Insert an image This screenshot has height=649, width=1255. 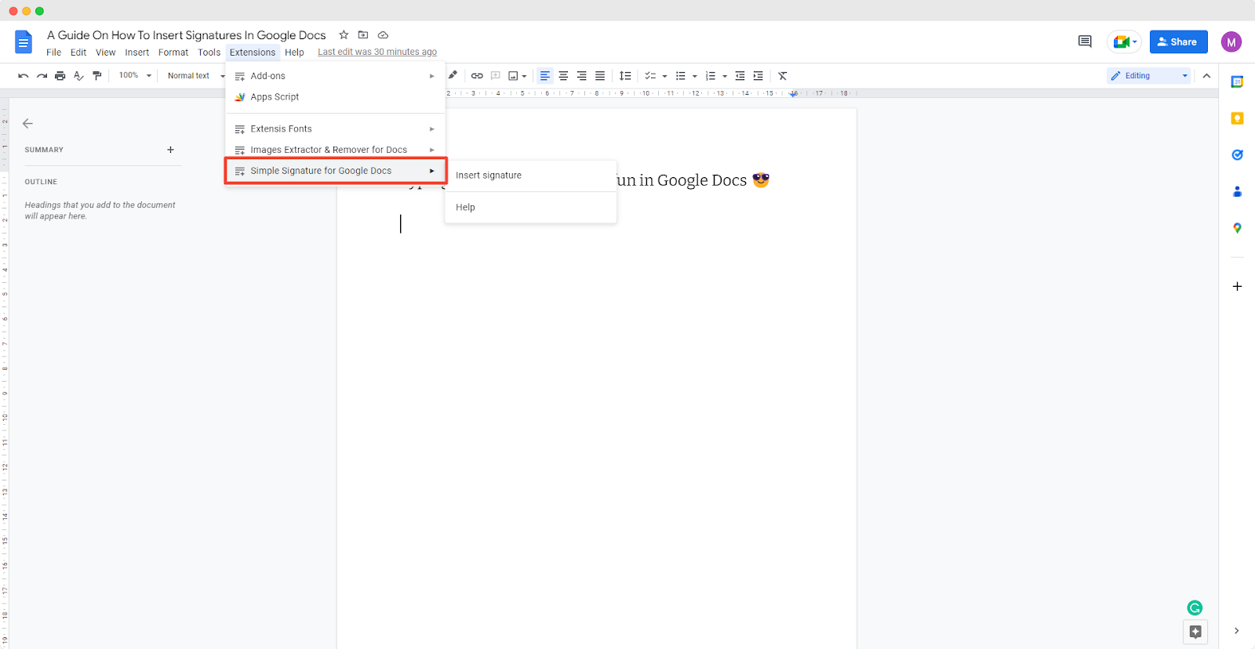[x=513, y=76]
